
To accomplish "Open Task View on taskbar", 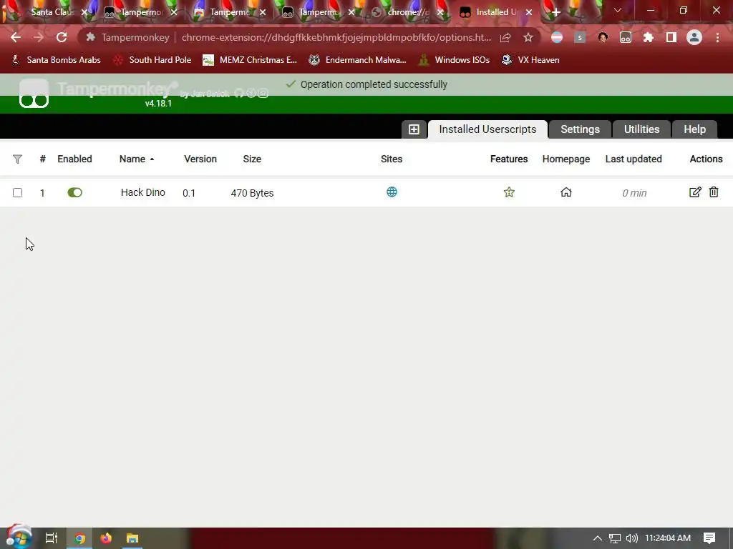I will point(51,538).
